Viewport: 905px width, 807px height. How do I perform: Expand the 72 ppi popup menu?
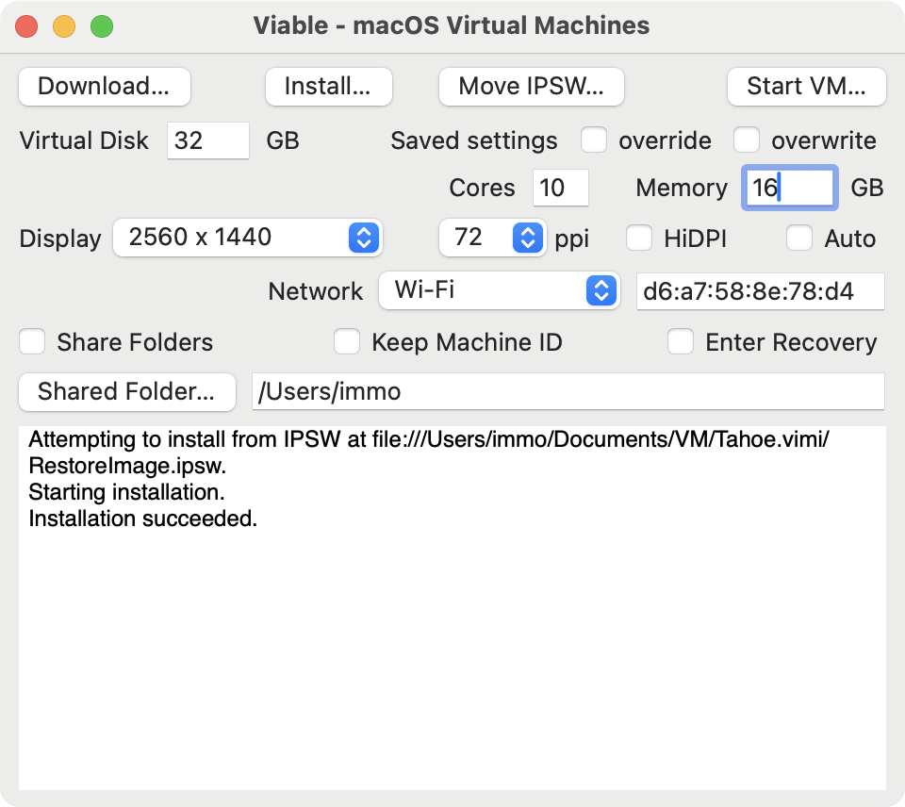pos(492,238)
